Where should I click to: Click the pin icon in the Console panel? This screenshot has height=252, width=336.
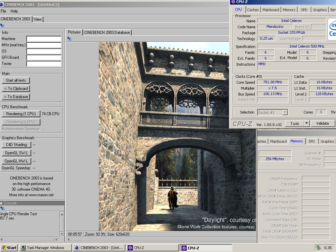(x=2, y=208)
